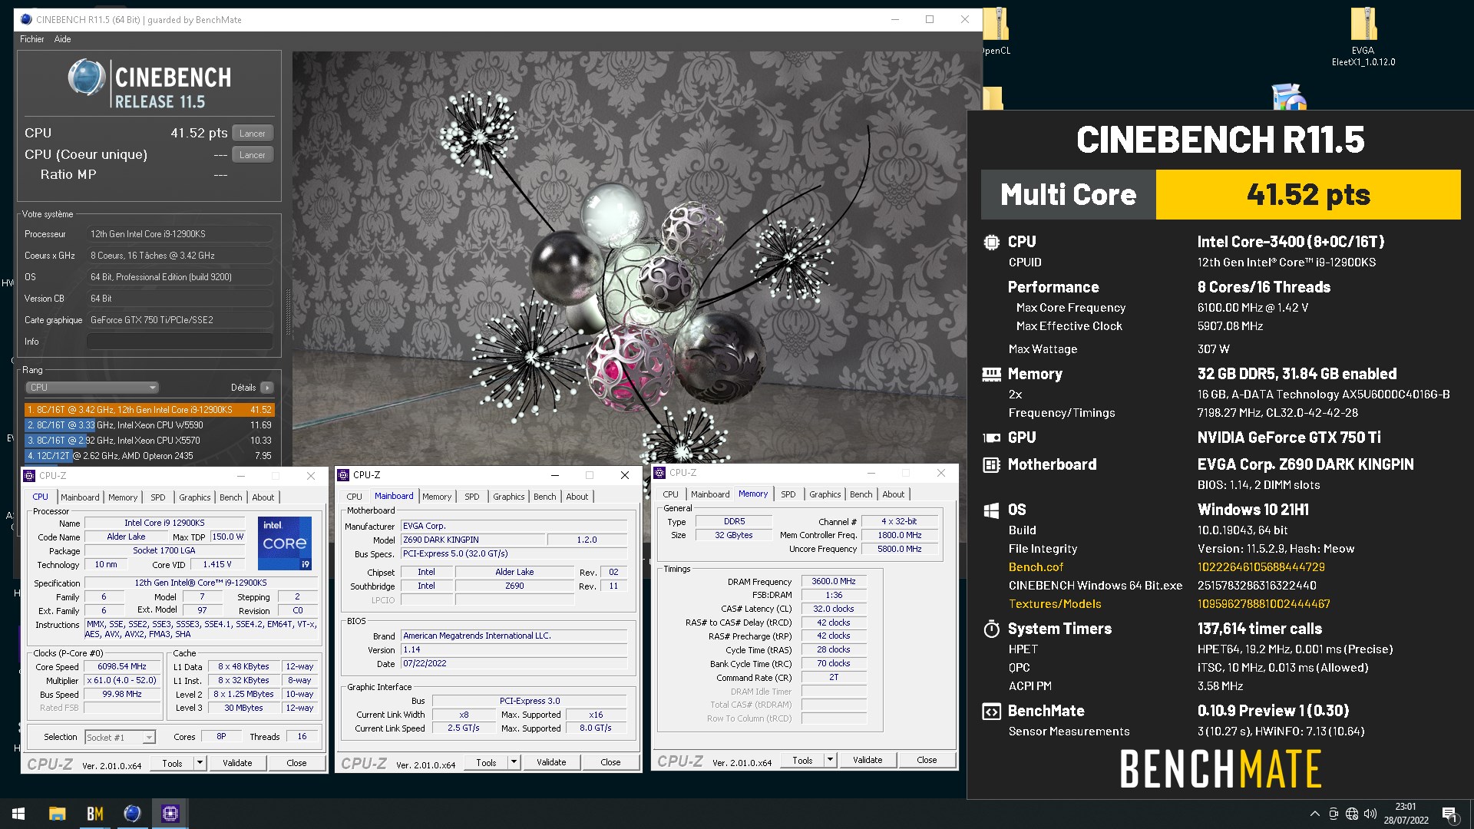Screen dimensions: 1474x829
Task: Expand Tools dropdown arrow in middle CPU-Z window
Action: (x=514, y=762)
